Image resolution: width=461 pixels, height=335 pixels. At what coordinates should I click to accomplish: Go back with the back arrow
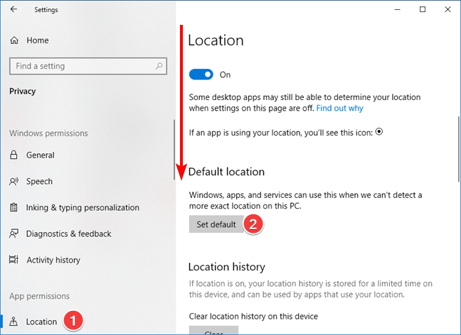click(14, 9)
